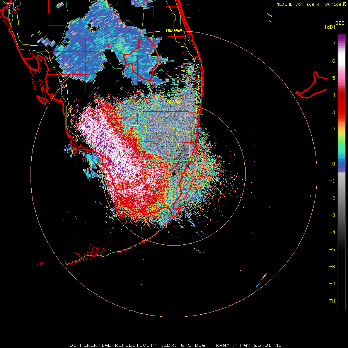Click the 7 value on the color scale
This screenshot has width=348, height=348.
point(334,43)
